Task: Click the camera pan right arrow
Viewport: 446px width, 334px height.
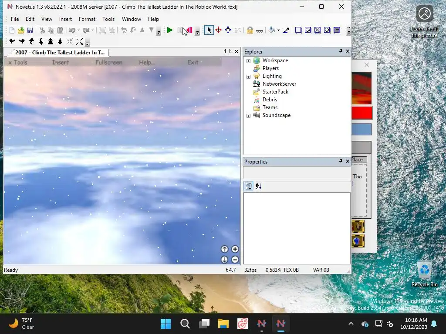Action: pos(22,41)
